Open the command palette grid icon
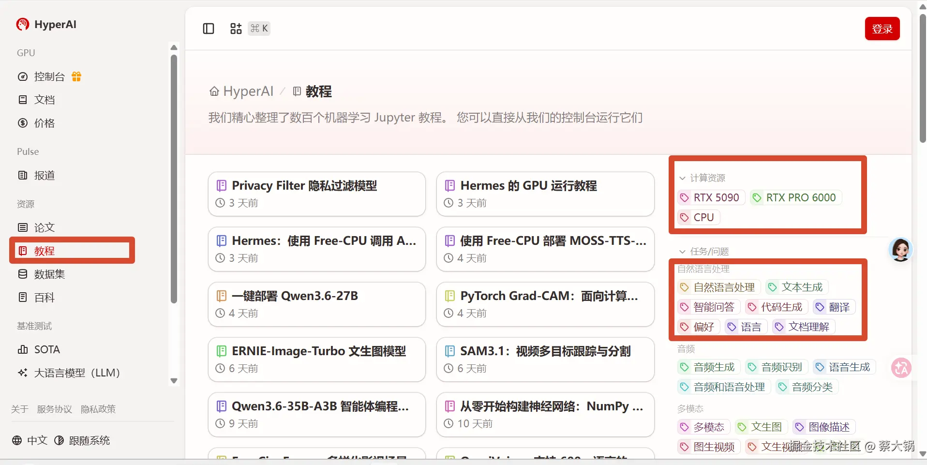This screenshot has width=927, height=465. 236,29
